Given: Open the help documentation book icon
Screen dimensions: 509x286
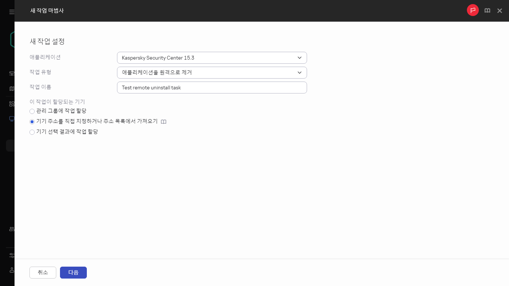Looking at the screenshot, I should 487,10.
